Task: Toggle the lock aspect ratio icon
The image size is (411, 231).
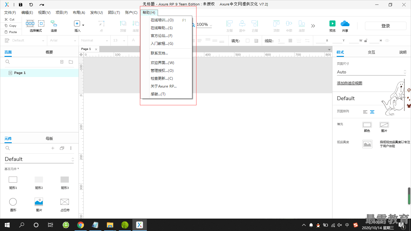Action: 366,40
